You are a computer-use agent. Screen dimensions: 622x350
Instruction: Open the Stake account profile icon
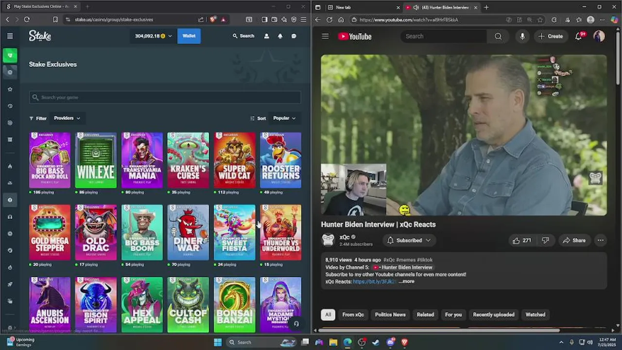click(x=266, y=36)
